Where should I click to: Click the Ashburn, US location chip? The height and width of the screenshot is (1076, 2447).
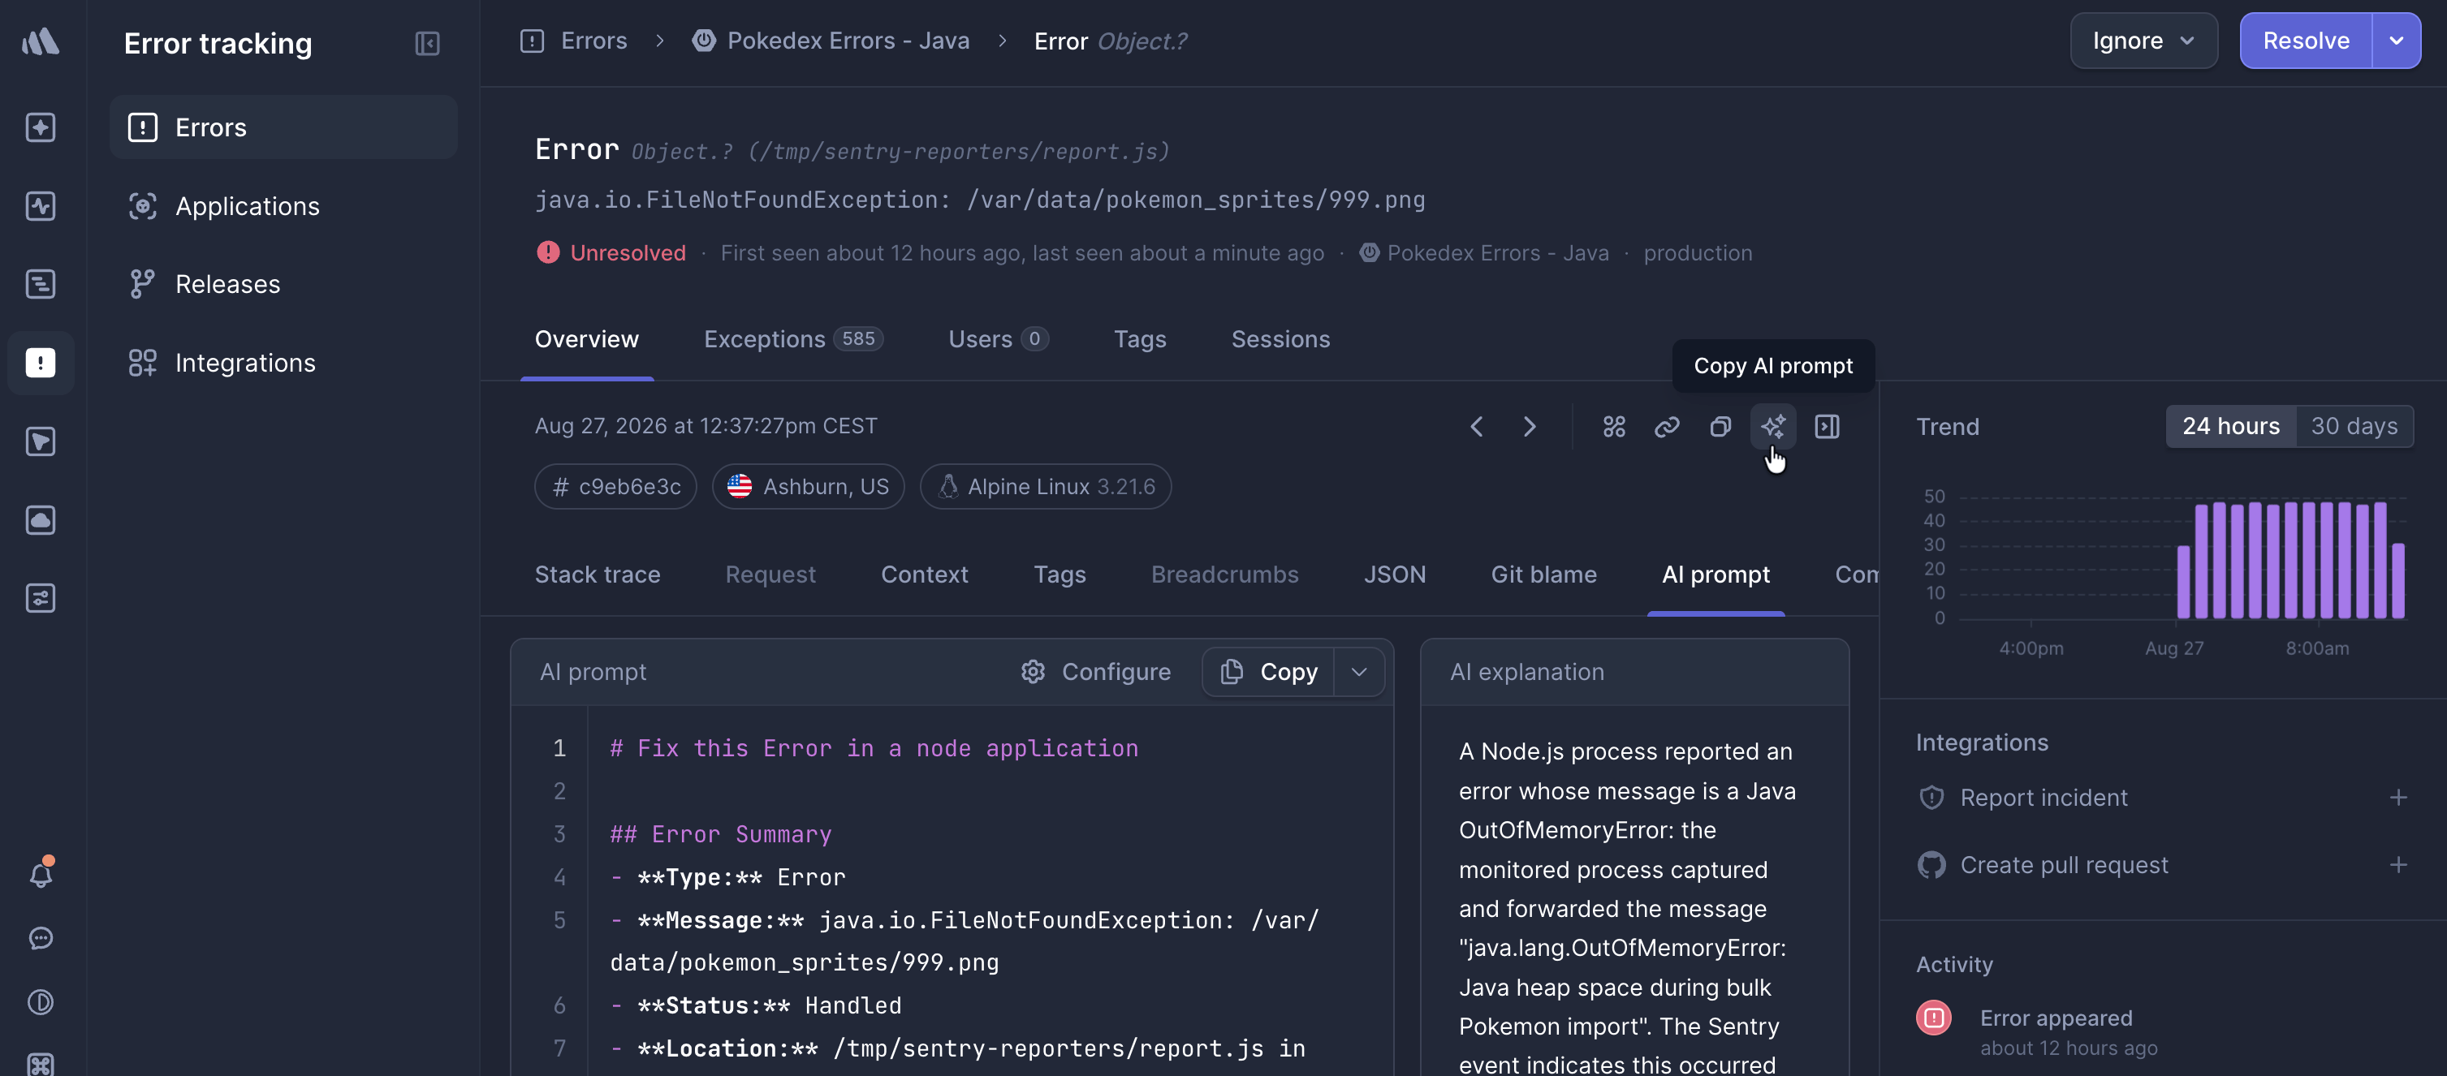[x=809, y=486]
